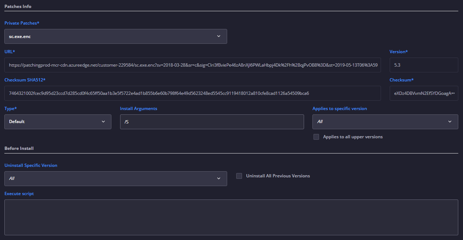Click the Checksum SHA512 hash field
This screenshot has height=240, width=463.
pos(193,93)
